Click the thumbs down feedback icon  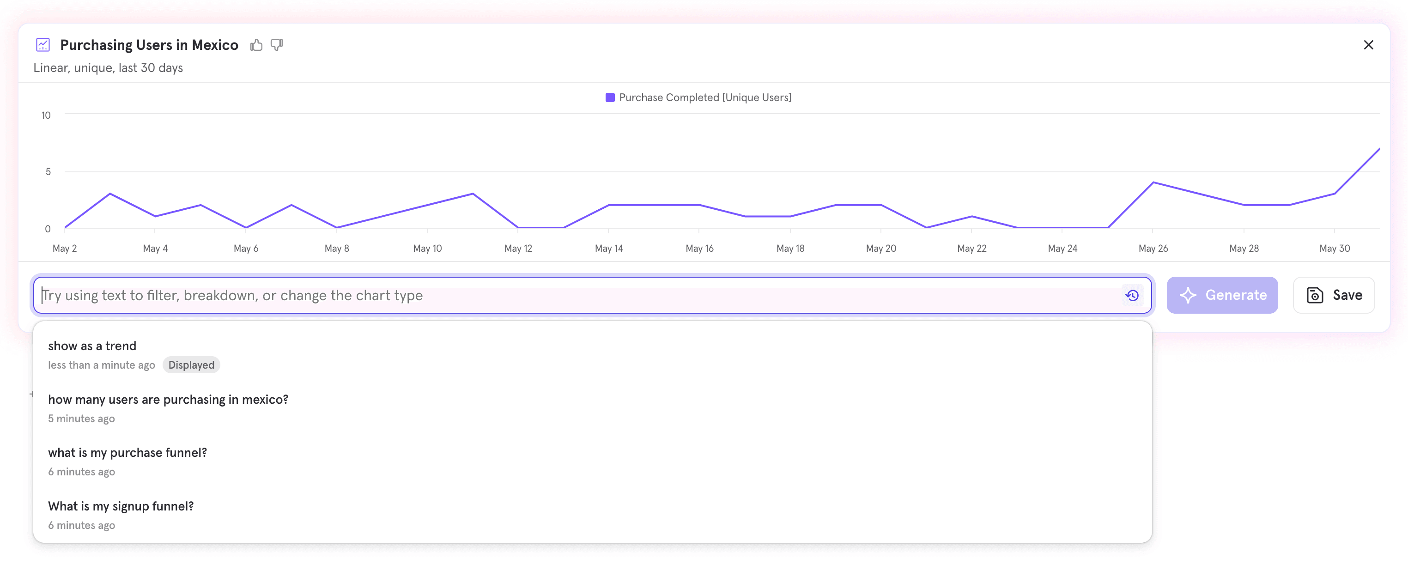(x=277, y=45)
